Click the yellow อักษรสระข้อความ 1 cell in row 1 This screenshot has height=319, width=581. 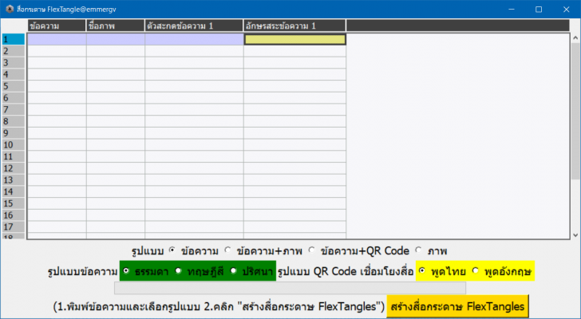tap(295, 39)
